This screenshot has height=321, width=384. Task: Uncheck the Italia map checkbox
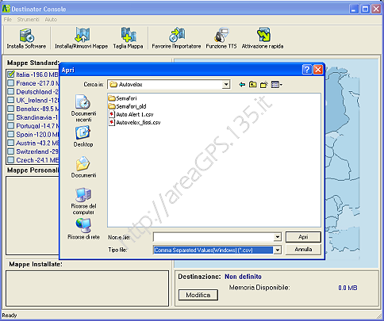click(11, 75)
